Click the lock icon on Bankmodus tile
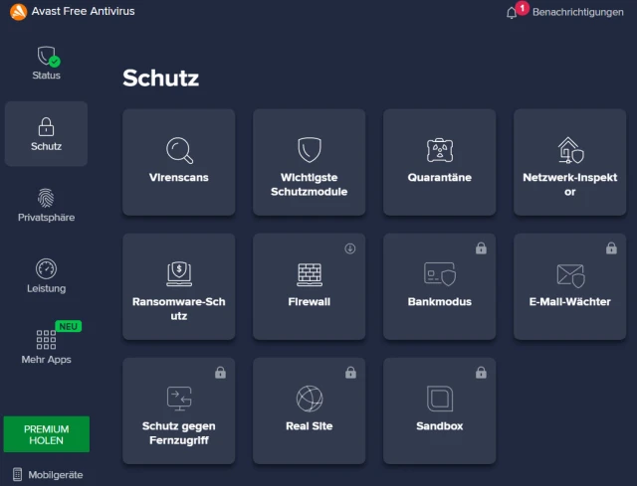637x486 pixels. [481, 247]
